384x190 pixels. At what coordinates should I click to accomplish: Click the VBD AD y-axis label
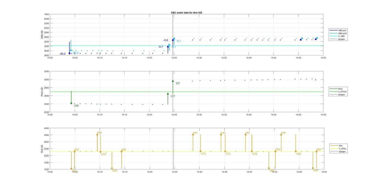click(42, 35)
